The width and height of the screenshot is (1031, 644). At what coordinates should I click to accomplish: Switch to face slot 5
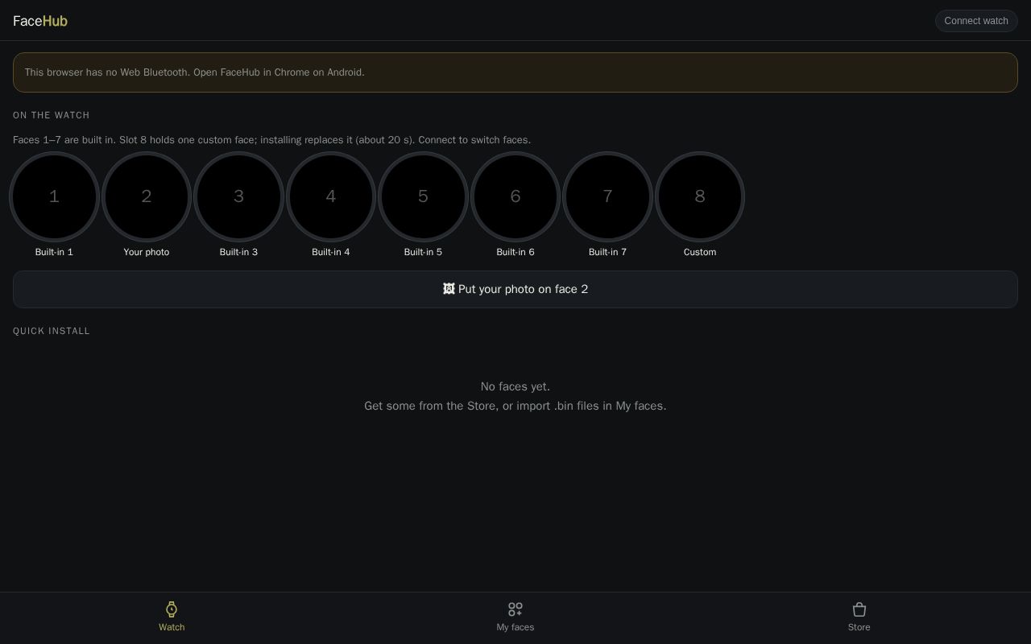[423, 196]
